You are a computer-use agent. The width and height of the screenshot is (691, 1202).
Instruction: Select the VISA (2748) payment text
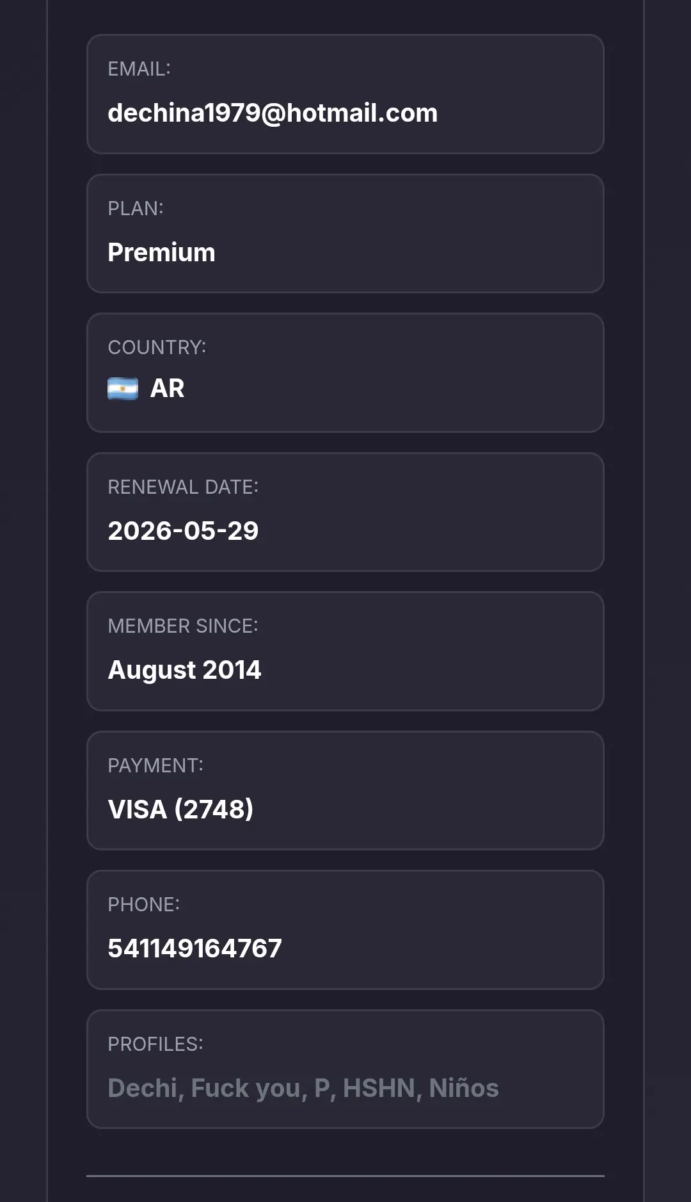click(180, 809)
